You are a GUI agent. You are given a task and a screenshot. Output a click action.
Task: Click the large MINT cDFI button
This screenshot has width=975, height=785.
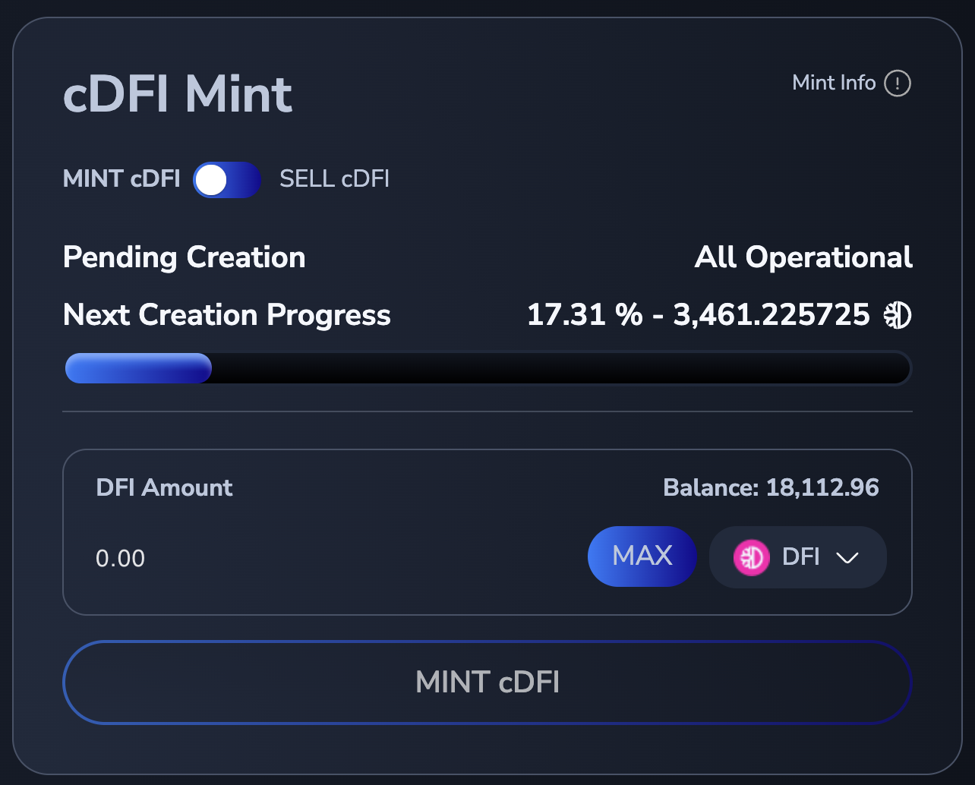coord(487,682)
